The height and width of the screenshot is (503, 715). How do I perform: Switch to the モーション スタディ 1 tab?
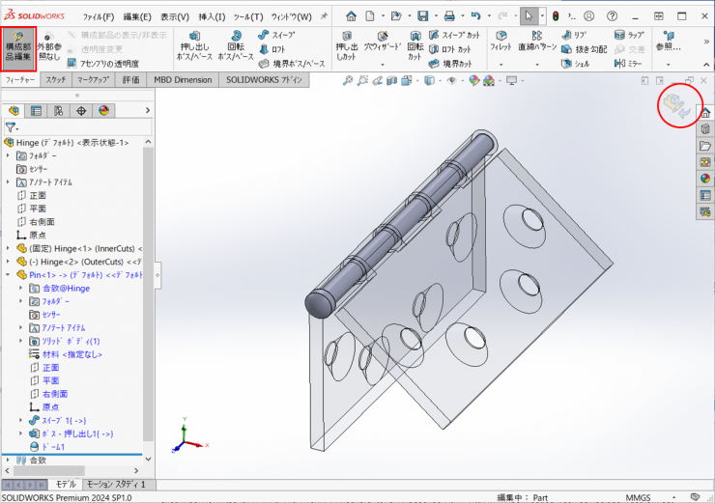click(115, 484)
